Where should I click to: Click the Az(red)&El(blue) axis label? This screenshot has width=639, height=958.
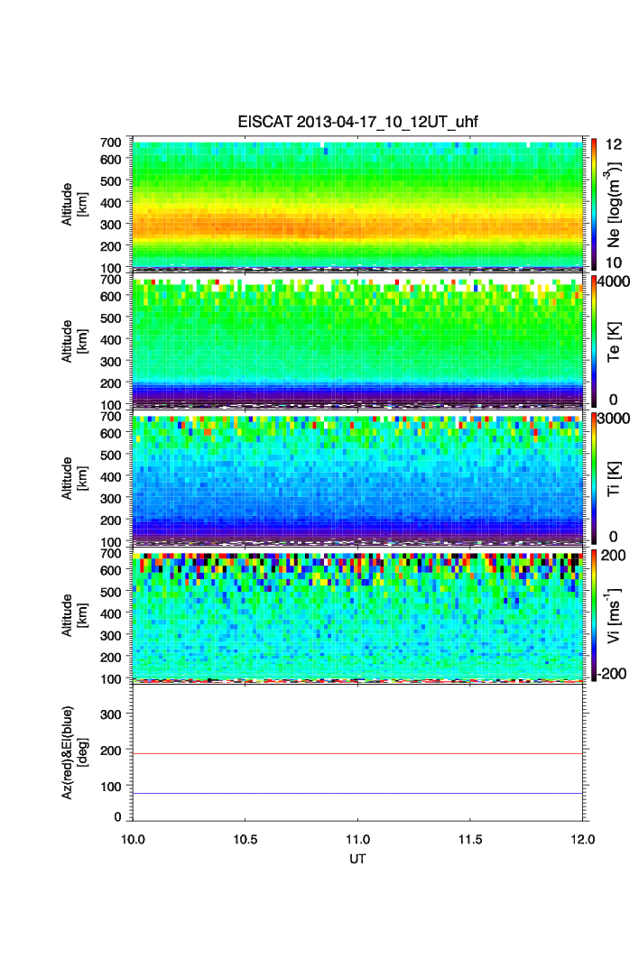[74, 754]
